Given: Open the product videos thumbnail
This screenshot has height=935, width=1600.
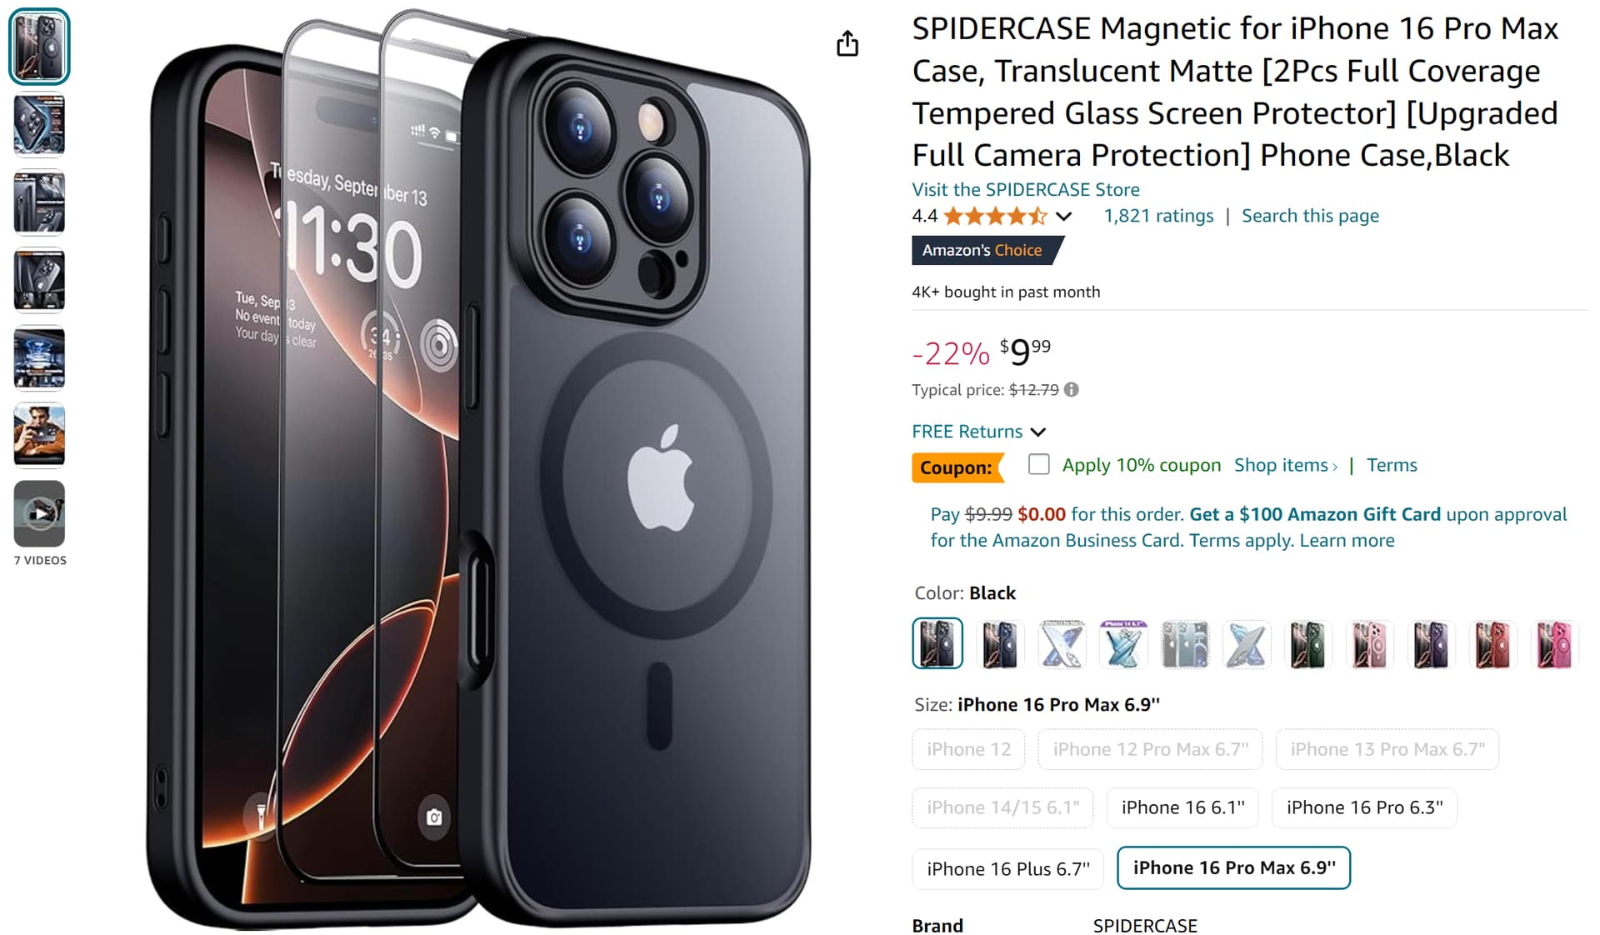Looking at the screenshot, I should coord(39,513).
